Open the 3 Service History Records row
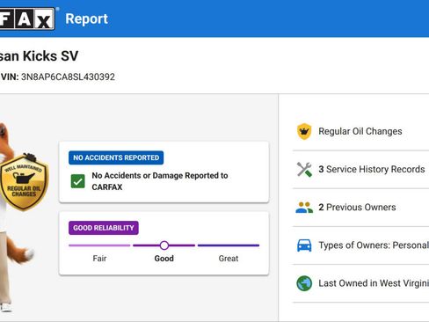The width and height of the screenshot is (429, 322). click(x=360, y=170)
